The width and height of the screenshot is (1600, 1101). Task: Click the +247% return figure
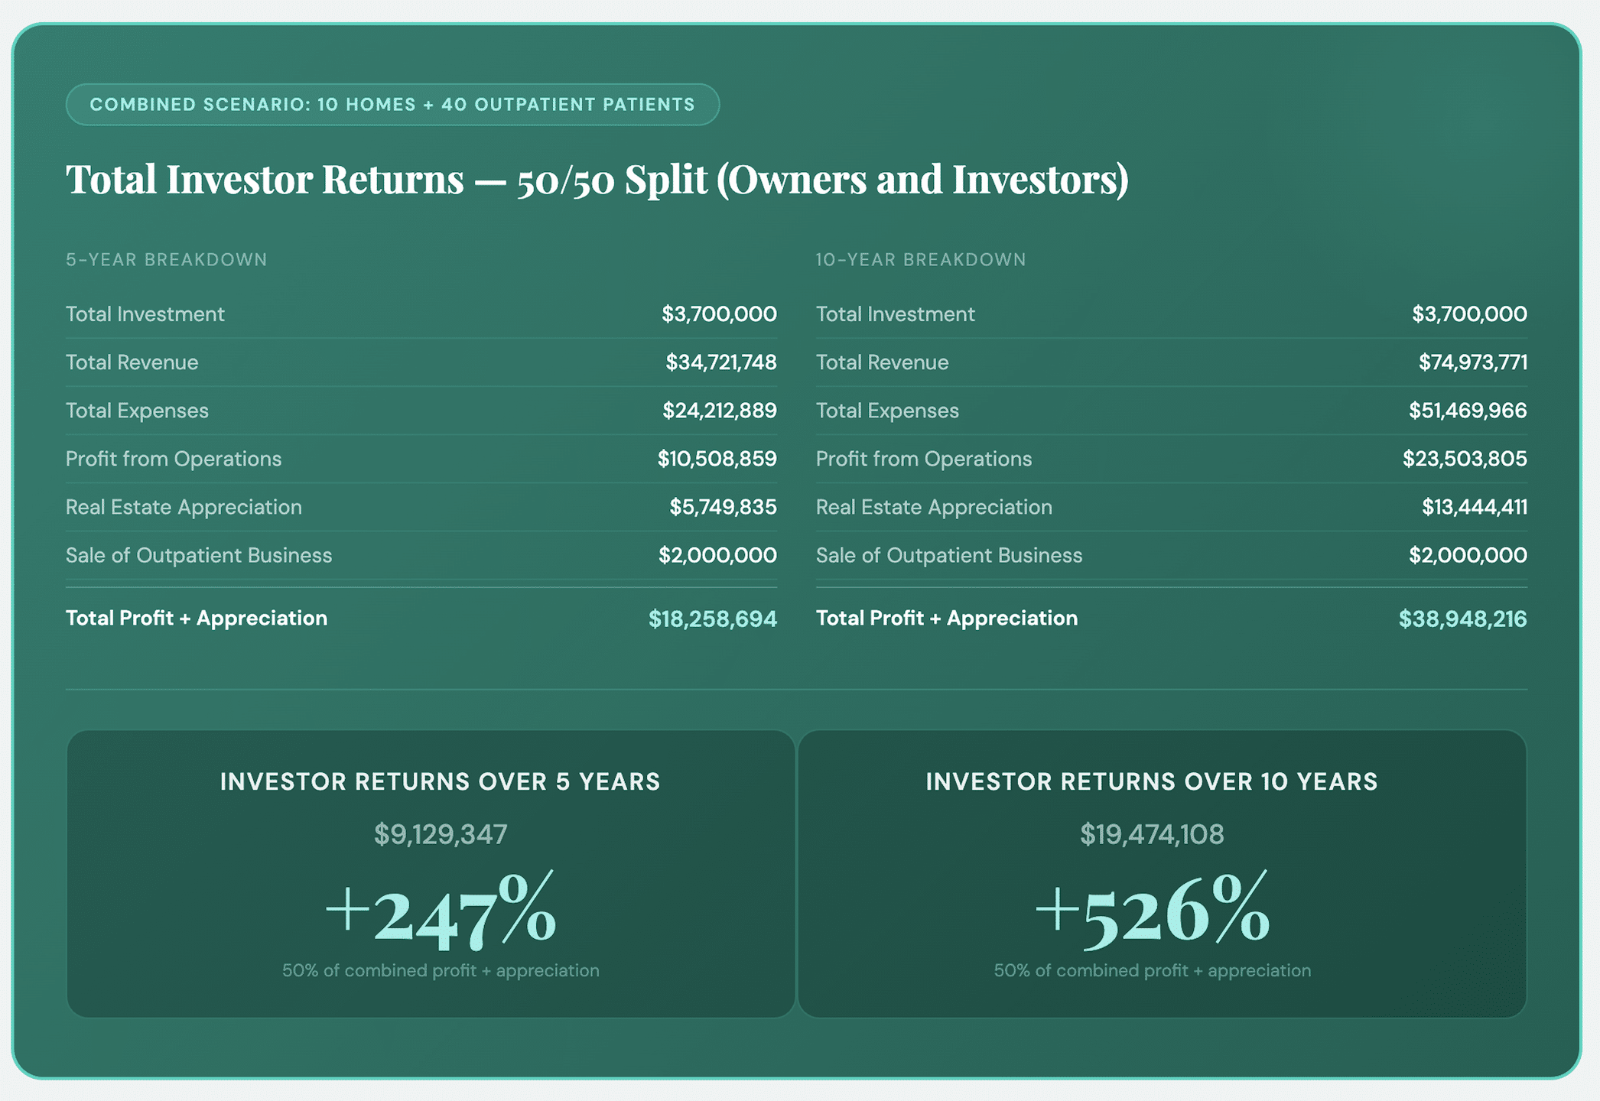pyautogui.click(x=441, y=911)
